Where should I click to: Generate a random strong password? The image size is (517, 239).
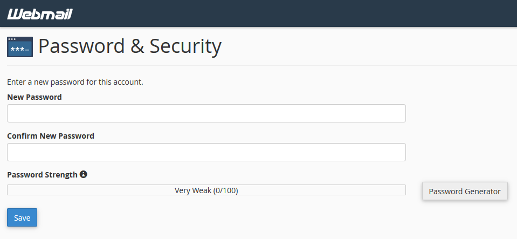click(x=465, y=191)
